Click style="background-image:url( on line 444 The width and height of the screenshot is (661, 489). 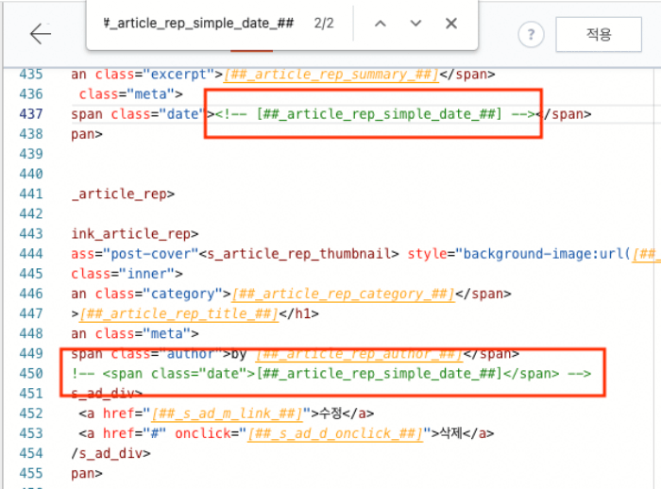(519, 254)
